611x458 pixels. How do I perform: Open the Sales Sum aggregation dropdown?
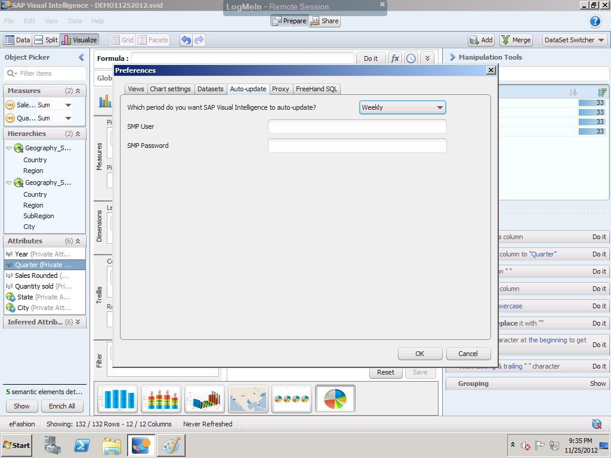[x=68, y=105]
